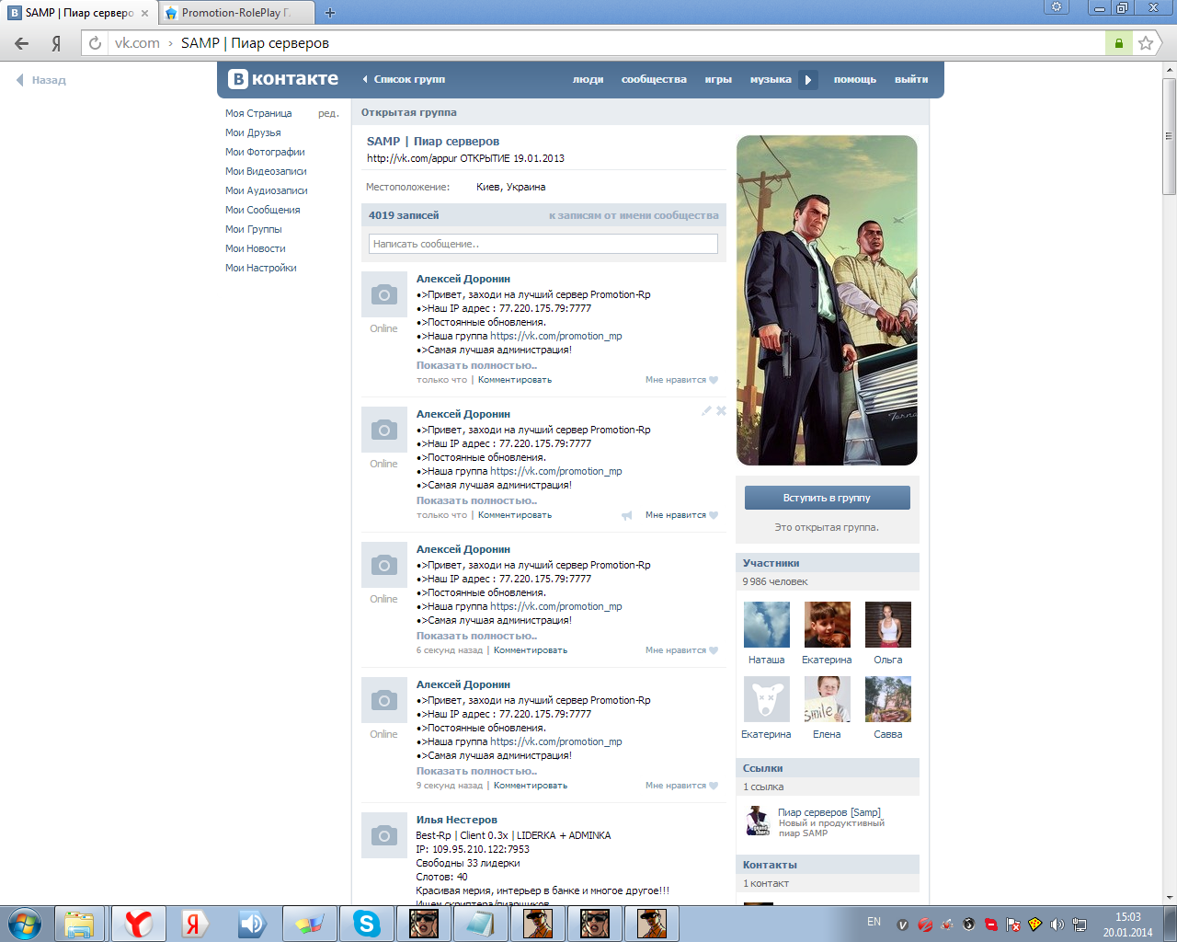The image size is (1177, 942).
Task: Open люди in VK header menu
Action: [588, 80]
